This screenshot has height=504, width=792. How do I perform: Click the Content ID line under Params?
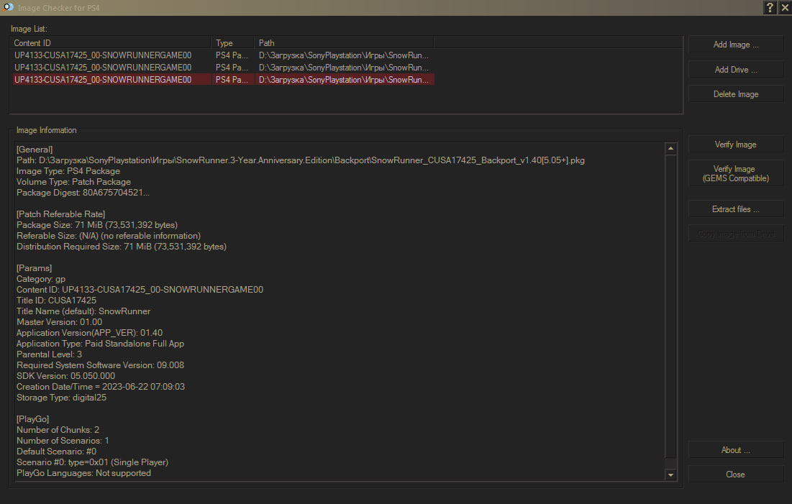point(140,289)
